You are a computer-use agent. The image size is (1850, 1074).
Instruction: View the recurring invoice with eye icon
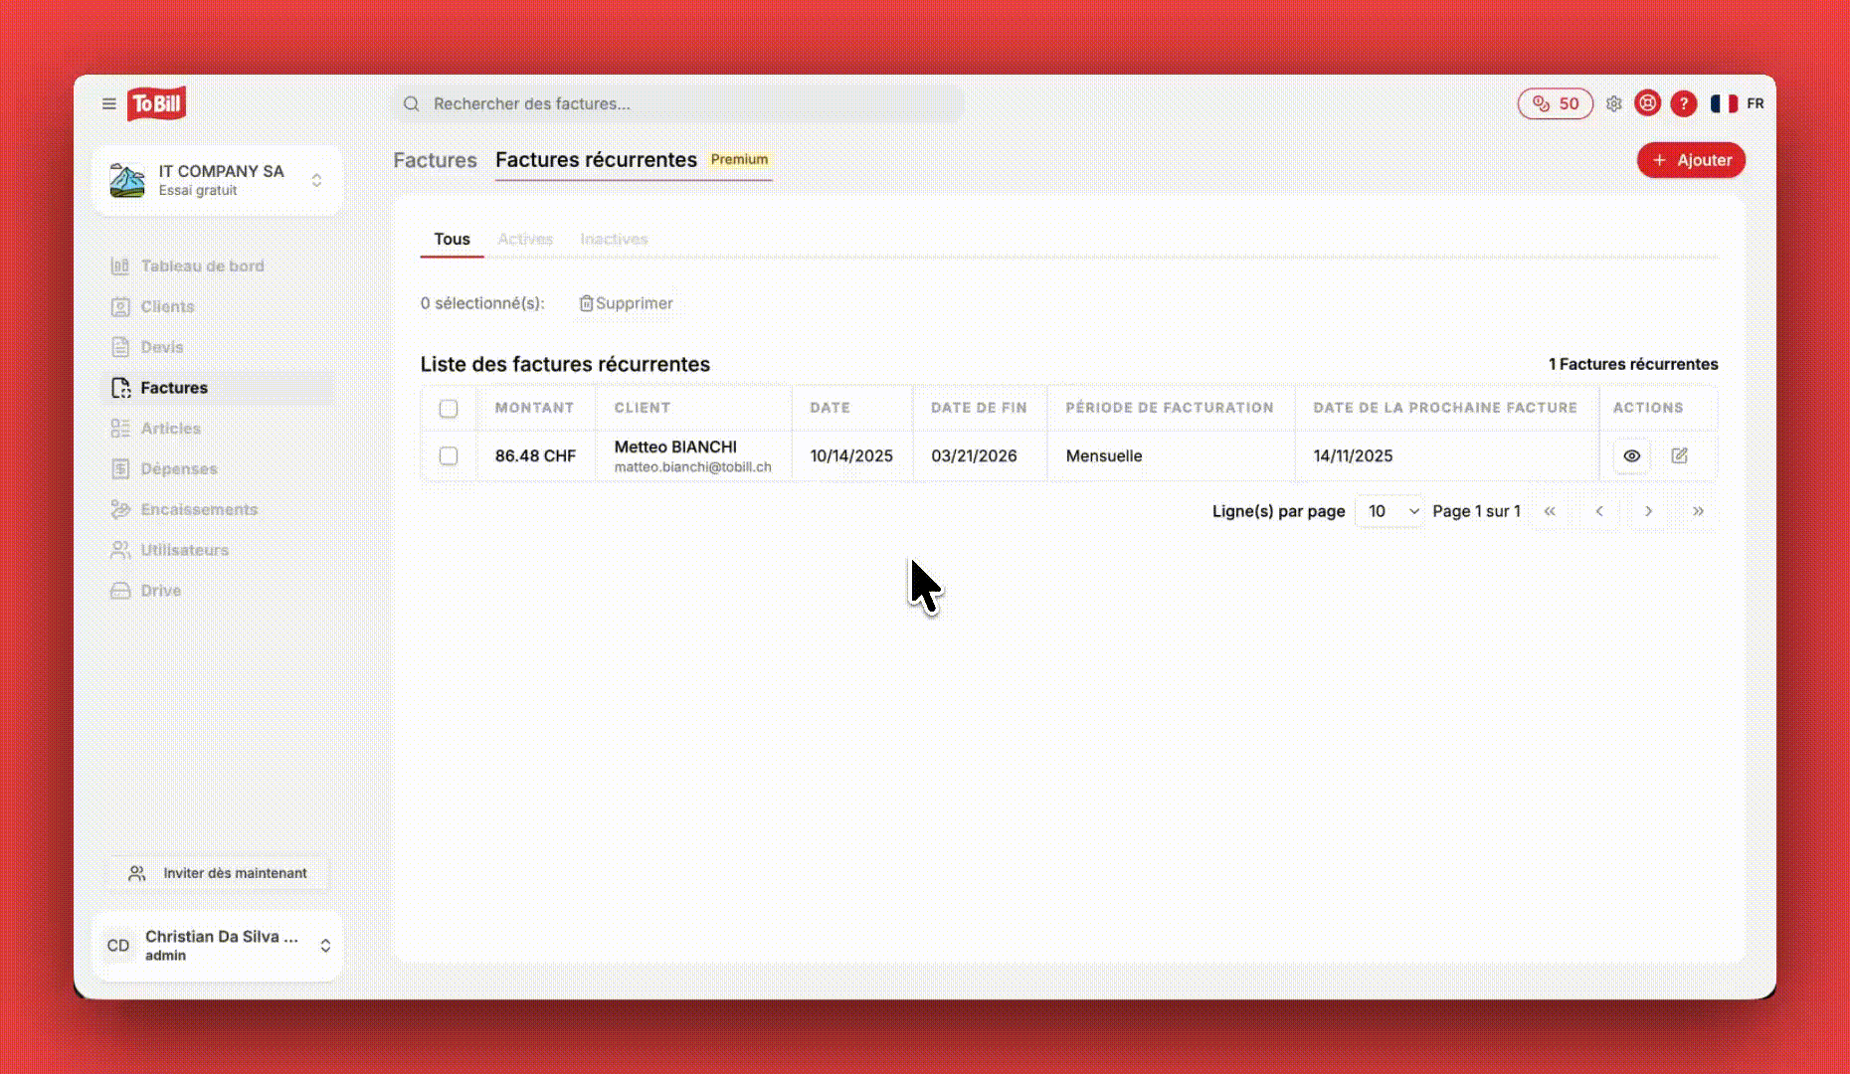(1631, 455)
